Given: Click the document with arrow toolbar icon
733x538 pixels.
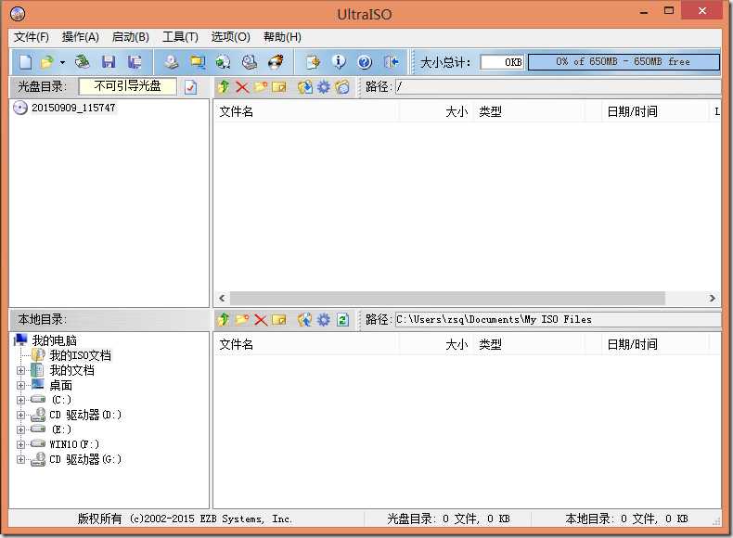Looking at the screenshot, I should point(313,62).
